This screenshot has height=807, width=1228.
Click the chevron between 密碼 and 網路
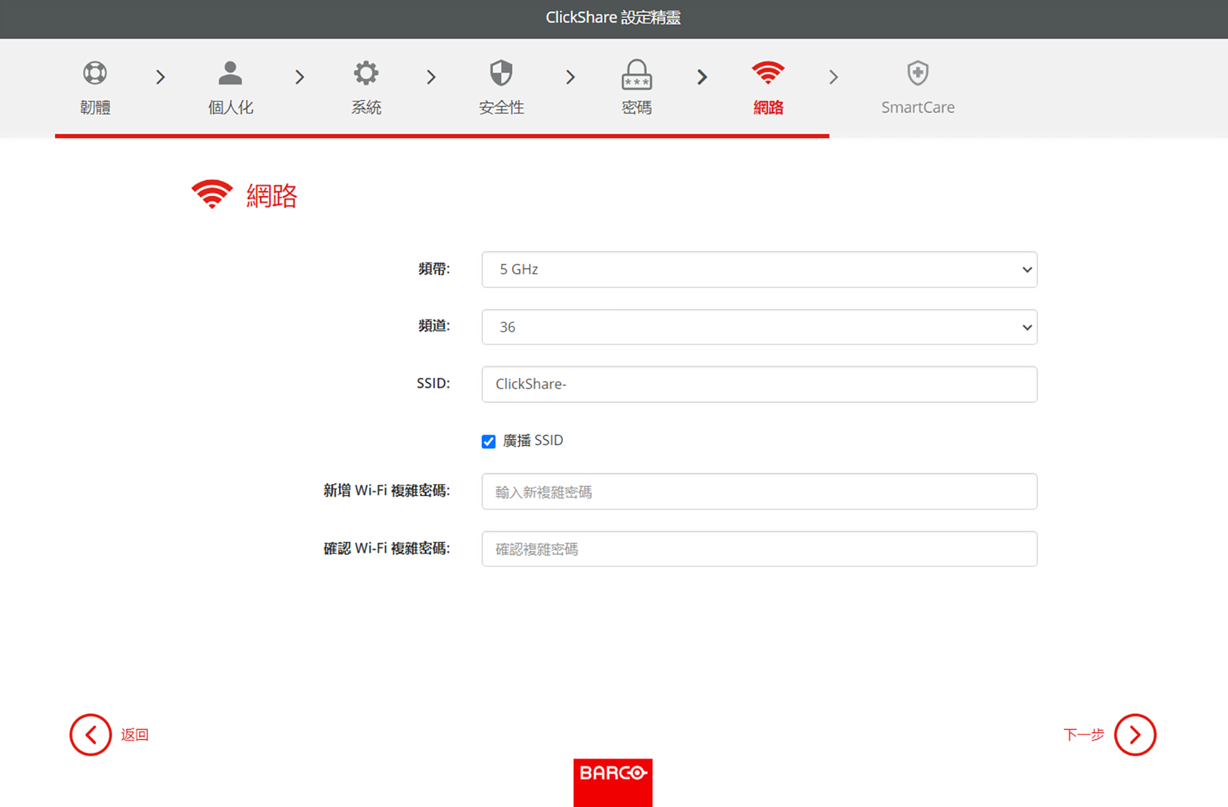(702, 77)
